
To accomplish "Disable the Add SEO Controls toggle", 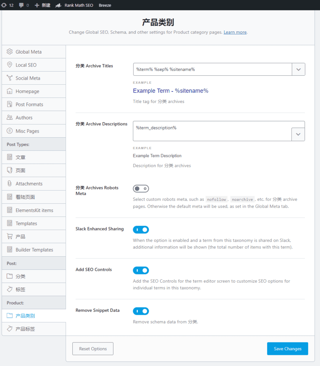I will pos(141,270).
